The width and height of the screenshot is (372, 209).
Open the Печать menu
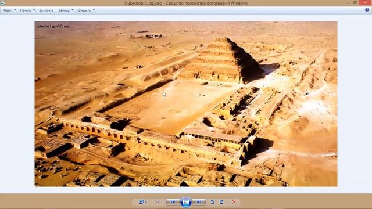click(26, 10)
